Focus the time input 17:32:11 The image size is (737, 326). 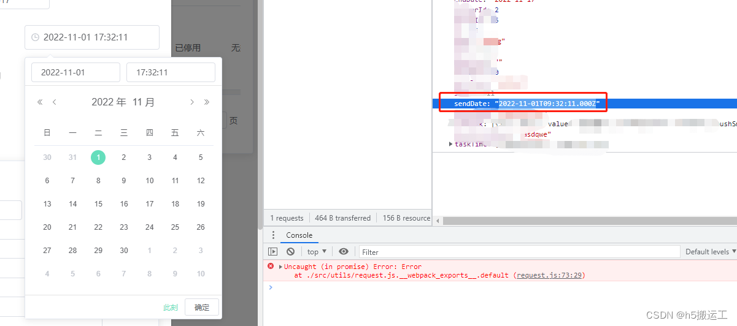171,72
